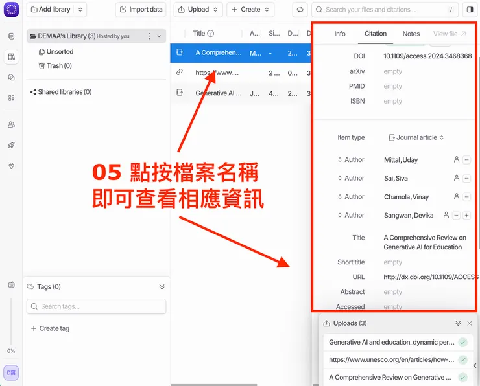Click the plug icon in sidebar

tap(11, 166)
